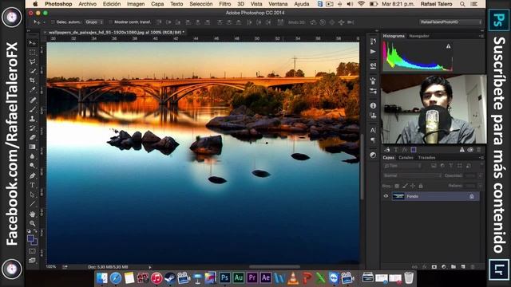511x287 pixels.
Task: Open the Grupo auto-select dropdown
Action: tap(94, 22)
